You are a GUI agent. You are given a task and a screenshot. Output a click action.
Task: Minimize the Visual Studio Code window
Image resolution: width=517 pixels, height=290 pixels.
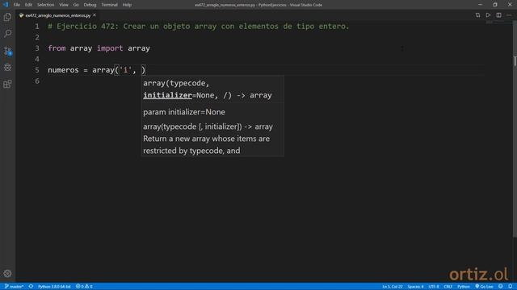480,5
